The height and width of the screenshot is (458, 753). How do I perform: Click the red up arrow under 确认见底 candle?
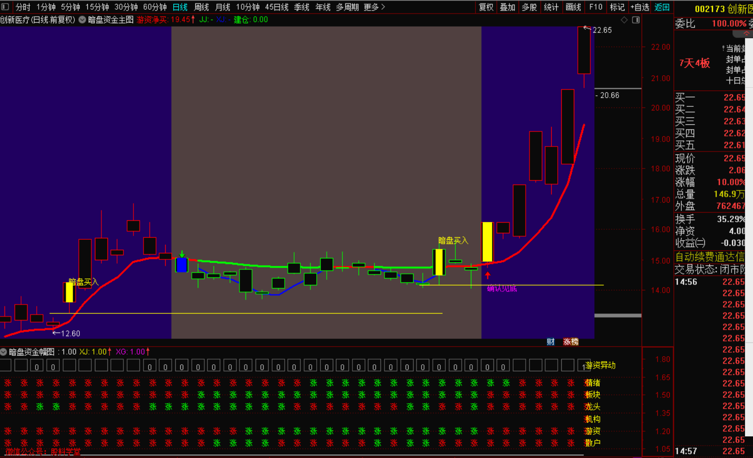[487, 275]
